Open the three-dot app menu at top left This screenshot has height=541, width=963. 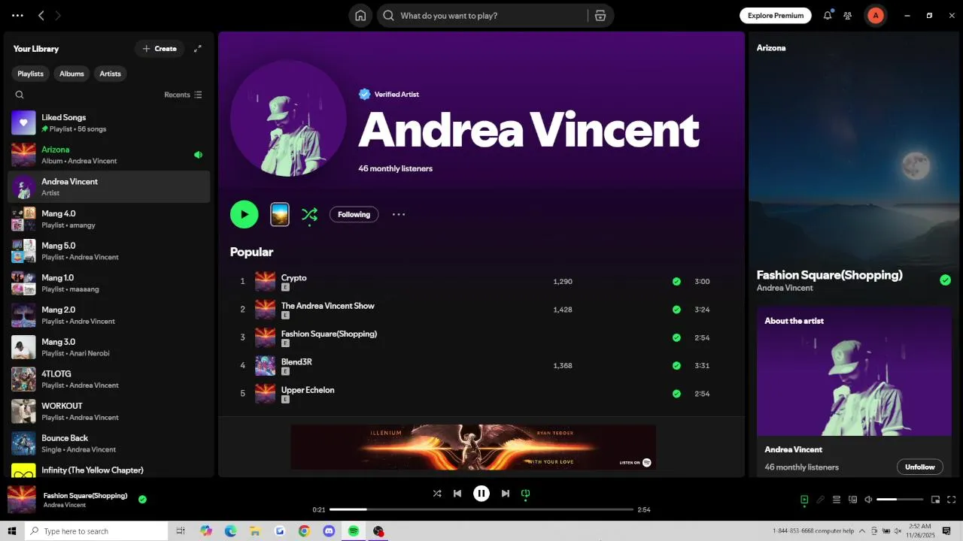(17, 16)
